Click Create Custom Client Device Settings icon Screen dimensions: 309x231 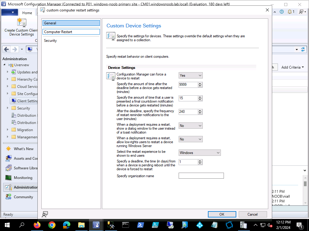(x=21, y=23)
